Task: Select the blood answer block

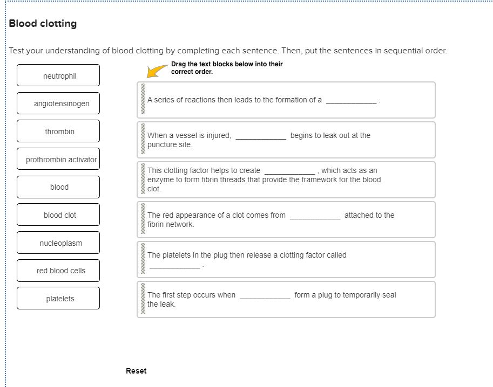Action: pos(58,186)
